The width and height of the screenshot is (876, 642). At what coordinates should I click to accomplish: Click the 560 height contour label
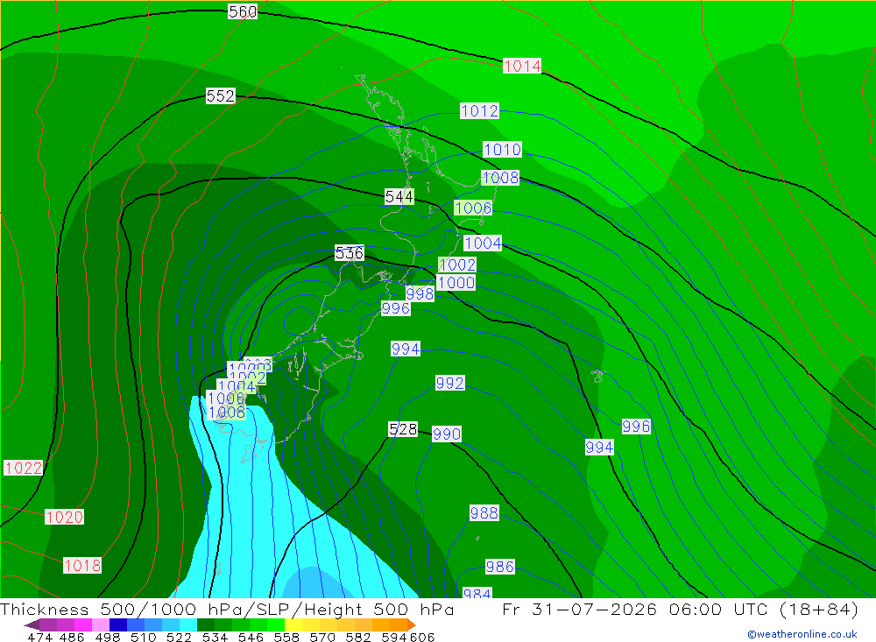tap(243, 11)
